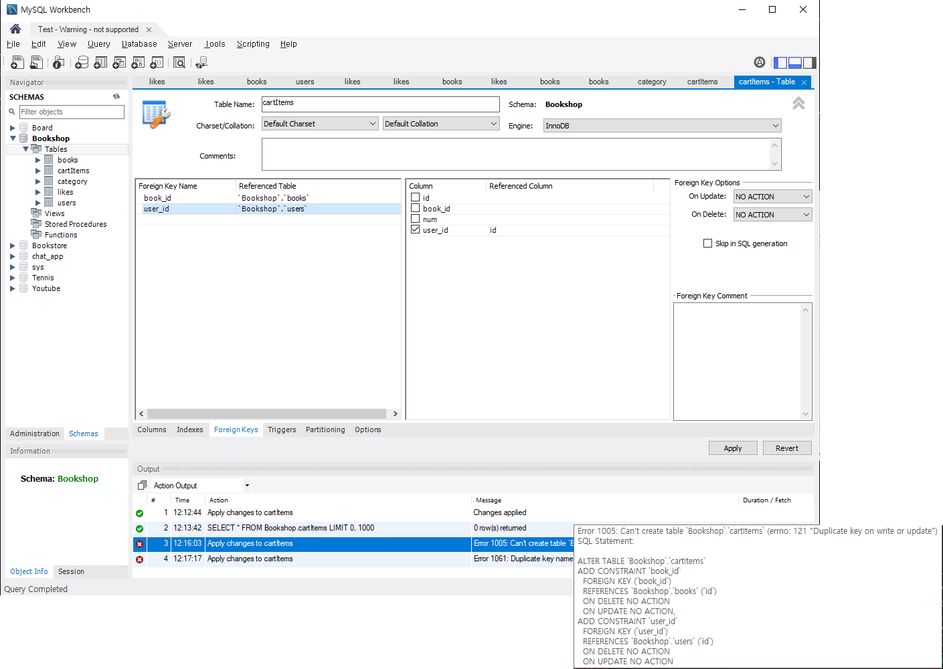
Task: Click the foreign key list horizontal scrollbar
Action: pos(268,413)
